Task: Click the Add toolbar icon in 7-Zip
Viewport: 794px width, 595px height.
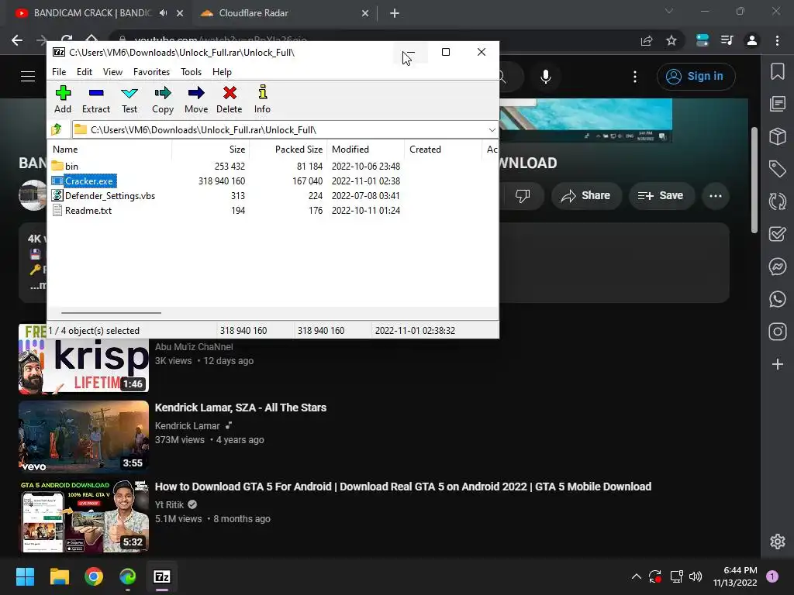Action: pyautogui.click(x=63, y=100)
